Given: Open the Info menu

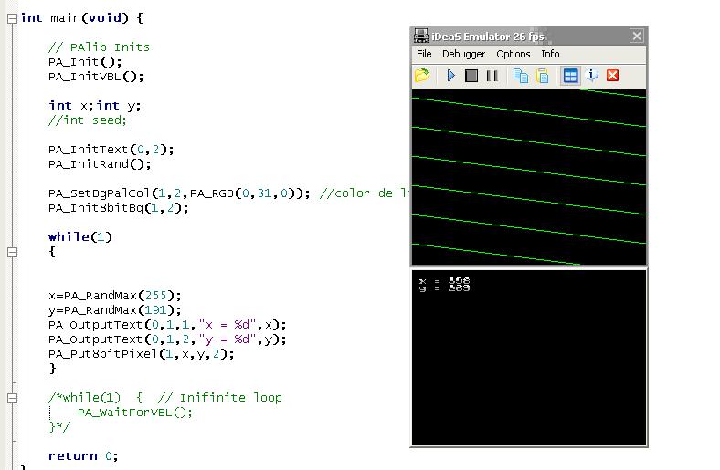Looking at the screenshot, I should click(550, 55).
